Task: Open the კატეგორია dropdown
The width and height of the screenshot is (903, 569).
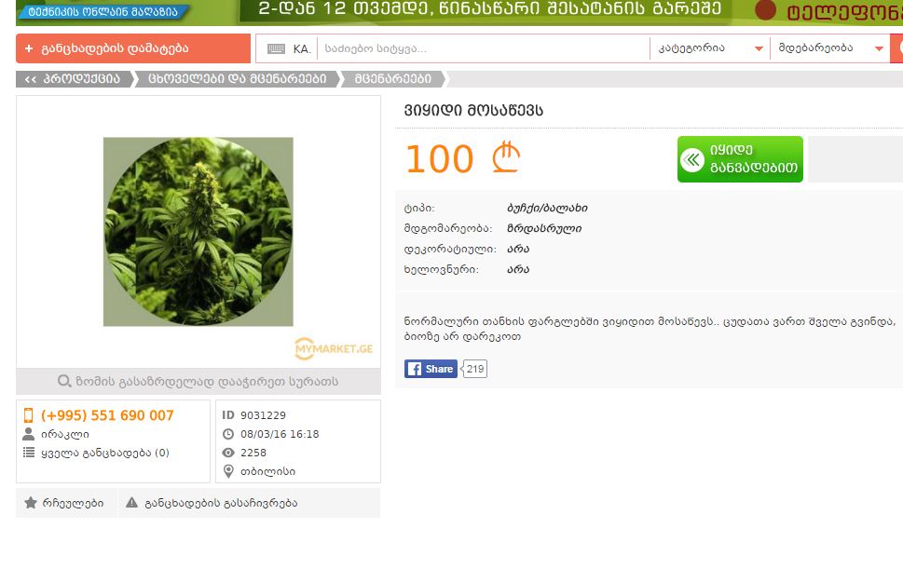Action: [x=709, y=48]
